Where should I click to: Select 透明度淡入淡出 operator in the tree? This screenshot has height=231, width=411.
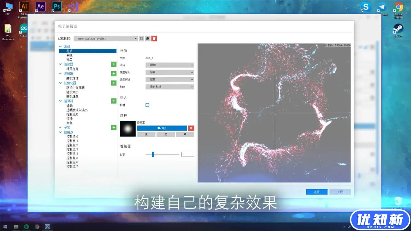(77, 110)
